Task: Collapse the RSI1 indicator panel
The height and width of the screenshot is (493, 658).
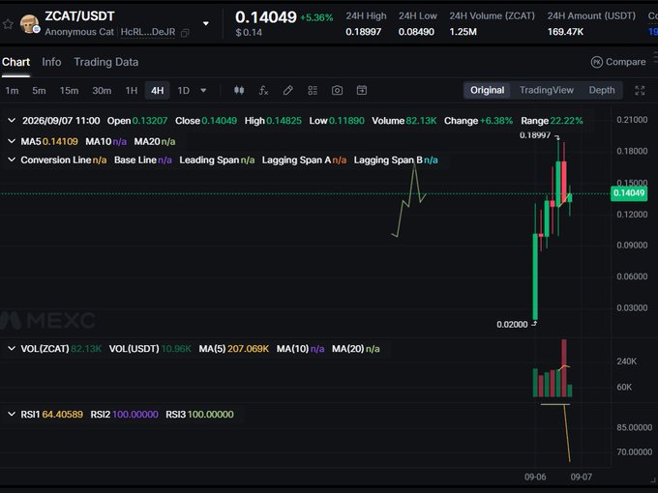Action: click(x=12, y=414)
